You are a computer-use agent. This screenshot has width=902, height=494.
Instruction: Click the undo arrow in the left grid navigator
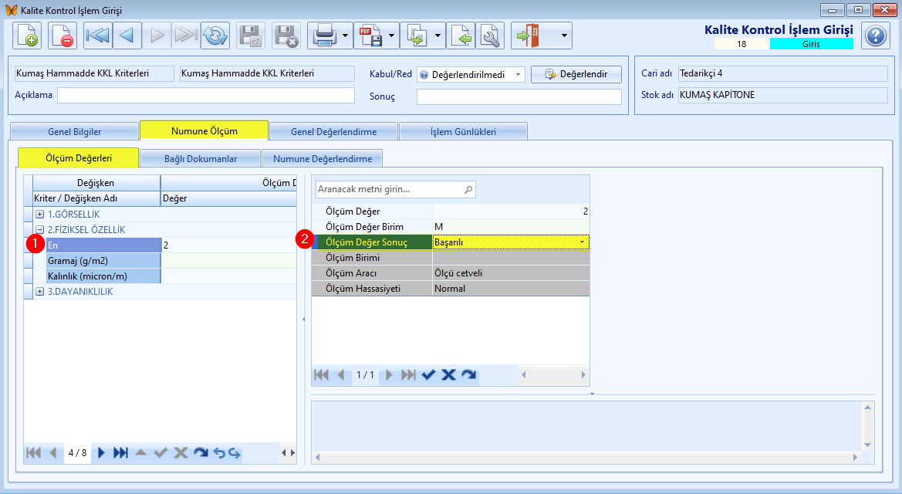click(x=219, y=452)
